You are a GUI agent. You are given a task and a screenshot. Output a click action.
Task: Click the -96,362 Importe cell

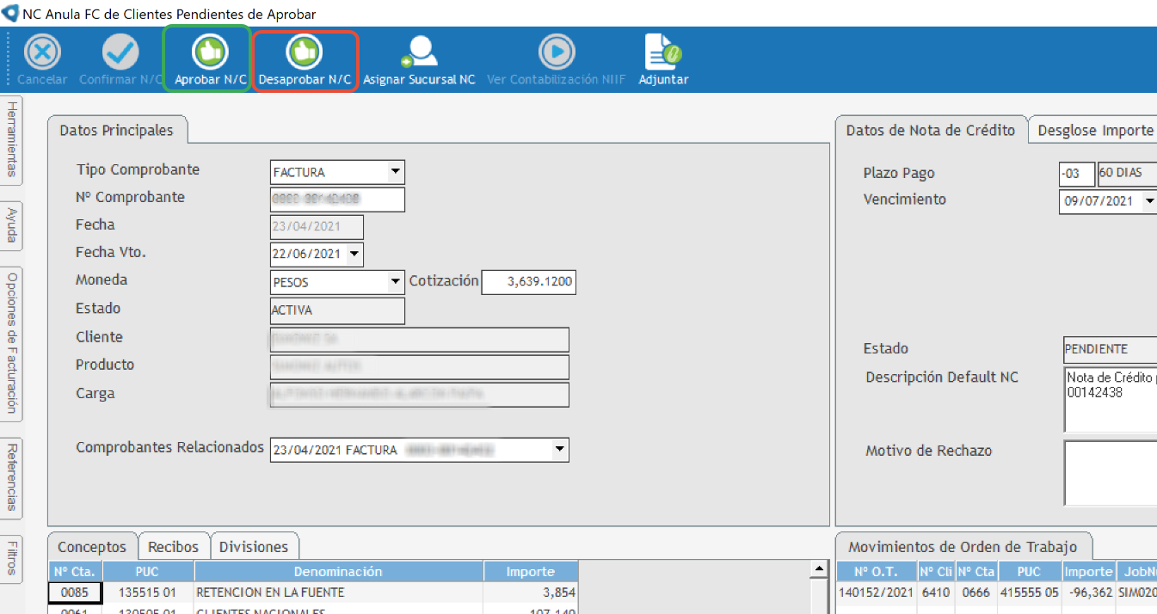(1088, 593)
